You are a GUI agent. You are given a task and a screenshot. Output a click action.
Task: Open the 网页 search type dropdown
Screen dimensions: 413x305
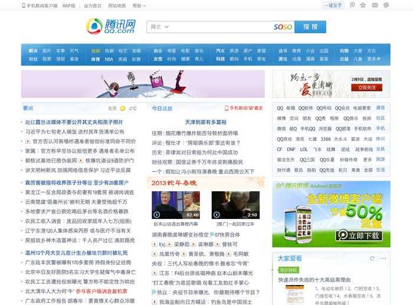point(159,27)
